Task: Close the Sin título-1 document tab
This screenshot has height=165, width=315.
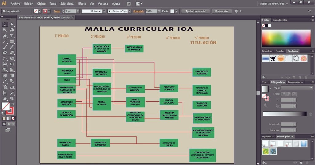Action: (73, 18)
